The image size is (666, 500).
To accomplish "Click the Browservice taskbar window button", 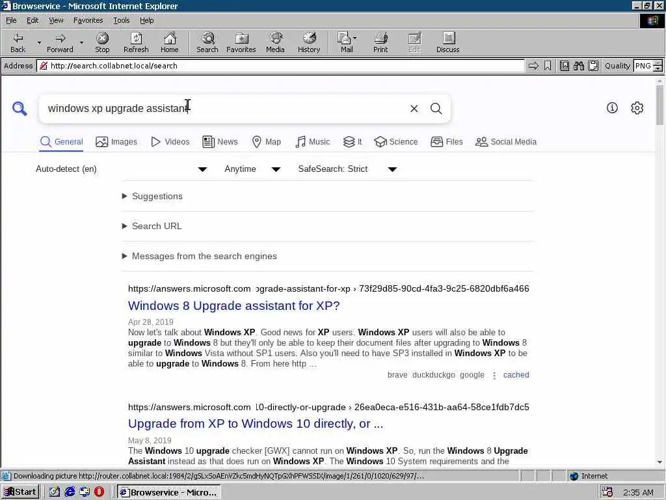I will (x=168, y=492).
